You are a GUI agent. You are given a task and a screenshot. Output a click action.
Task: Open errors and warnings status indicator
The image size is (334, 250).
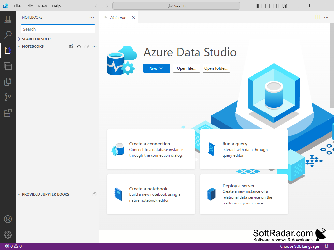(x=13, y=246)
